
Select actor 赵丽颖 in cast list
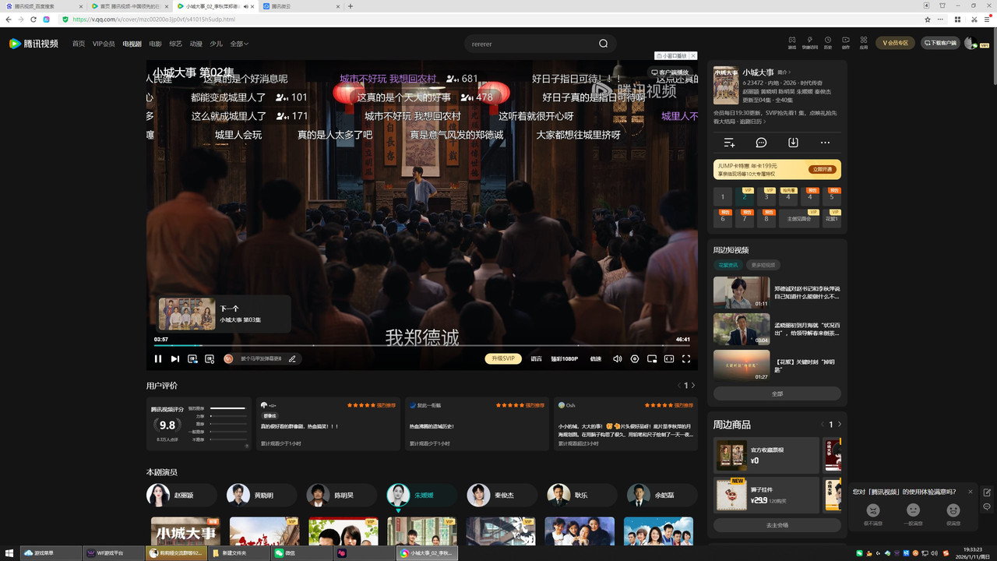tap(181, 495)
